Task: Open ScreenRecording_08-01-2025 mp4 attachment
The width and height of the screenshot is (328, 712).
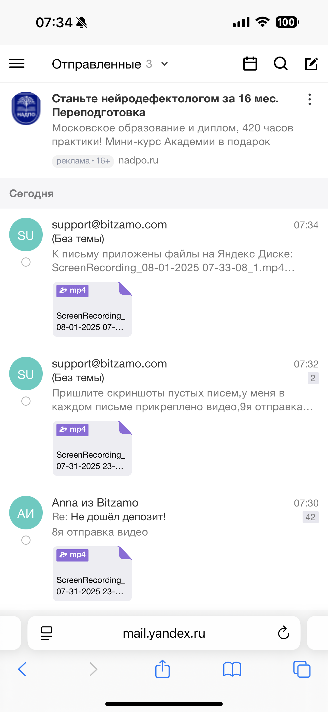Action: pyautogui.click(x=92, y=309)
